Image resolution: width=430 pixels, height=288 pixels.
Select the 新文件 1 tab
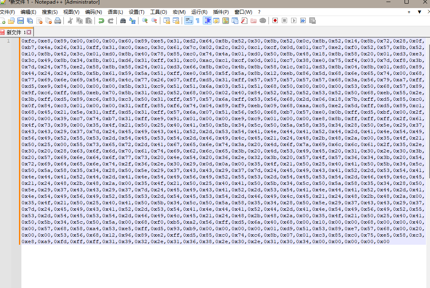pos(17,32)
